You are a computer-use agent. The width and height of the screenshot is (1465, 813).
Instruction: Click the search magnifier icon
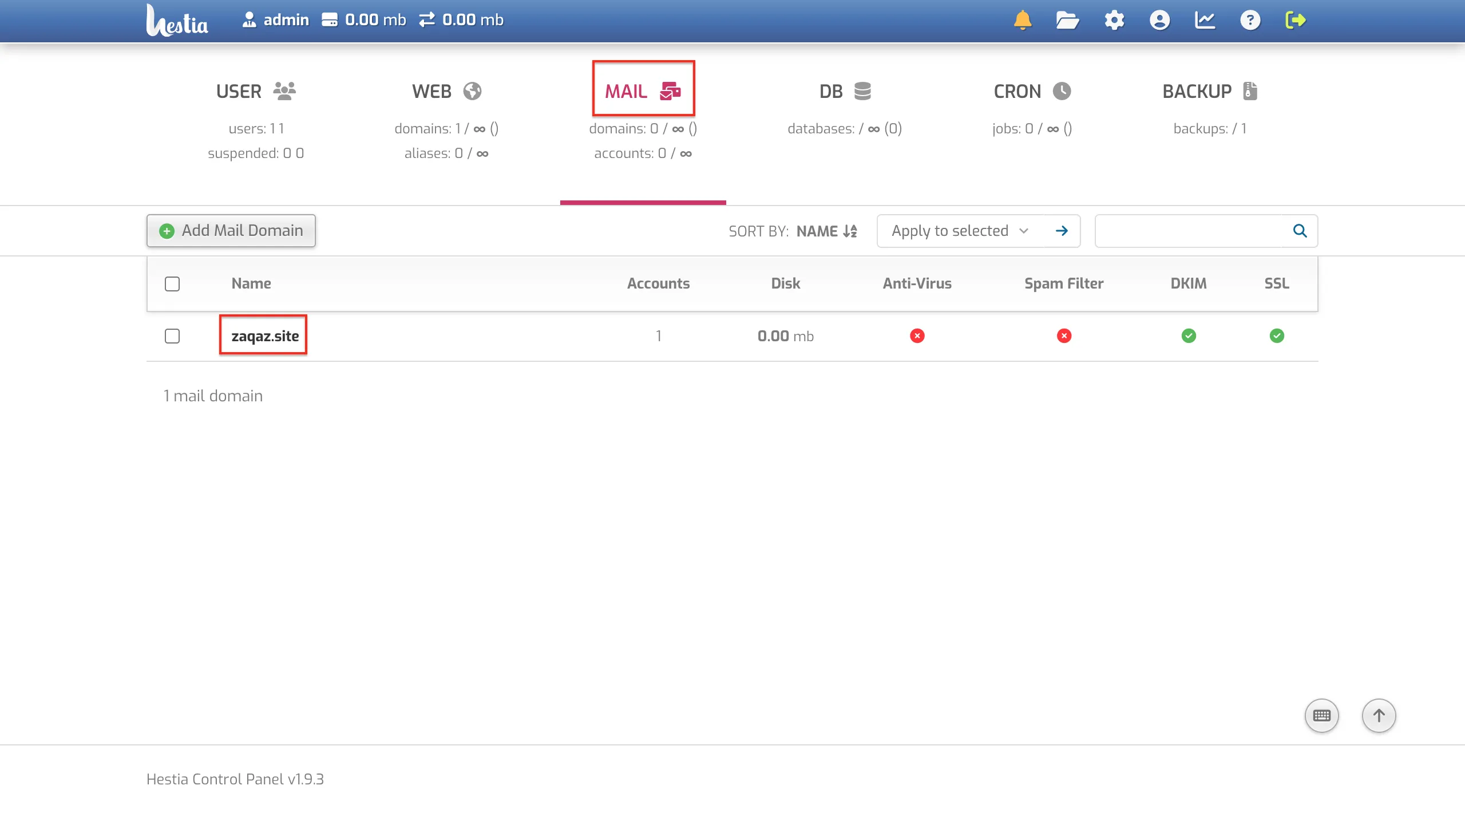(1300, 231)
